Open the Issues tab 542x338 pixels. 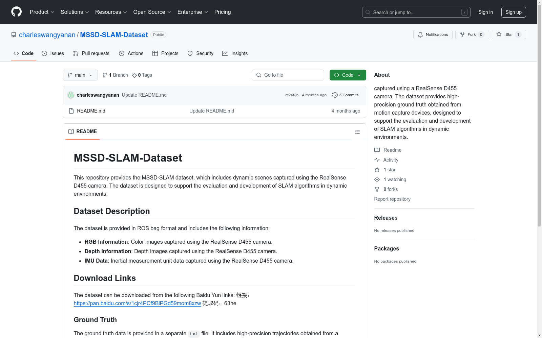53,53
